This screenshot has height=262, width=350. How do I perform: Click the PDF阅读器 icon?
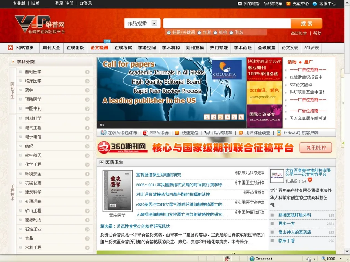point(146,133)
